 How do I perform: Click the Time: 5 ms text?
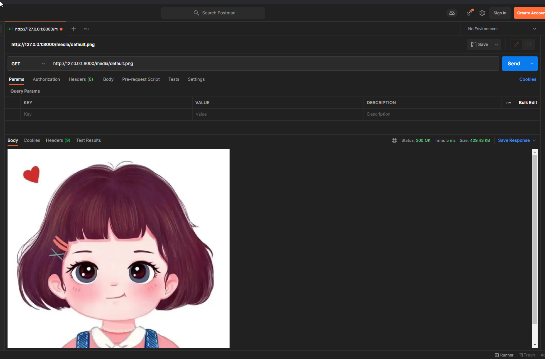click(x=445, y=140)
